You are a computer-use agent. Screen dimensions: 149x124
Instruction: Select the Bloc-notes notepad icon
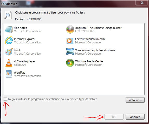click(x=9, y=29)
